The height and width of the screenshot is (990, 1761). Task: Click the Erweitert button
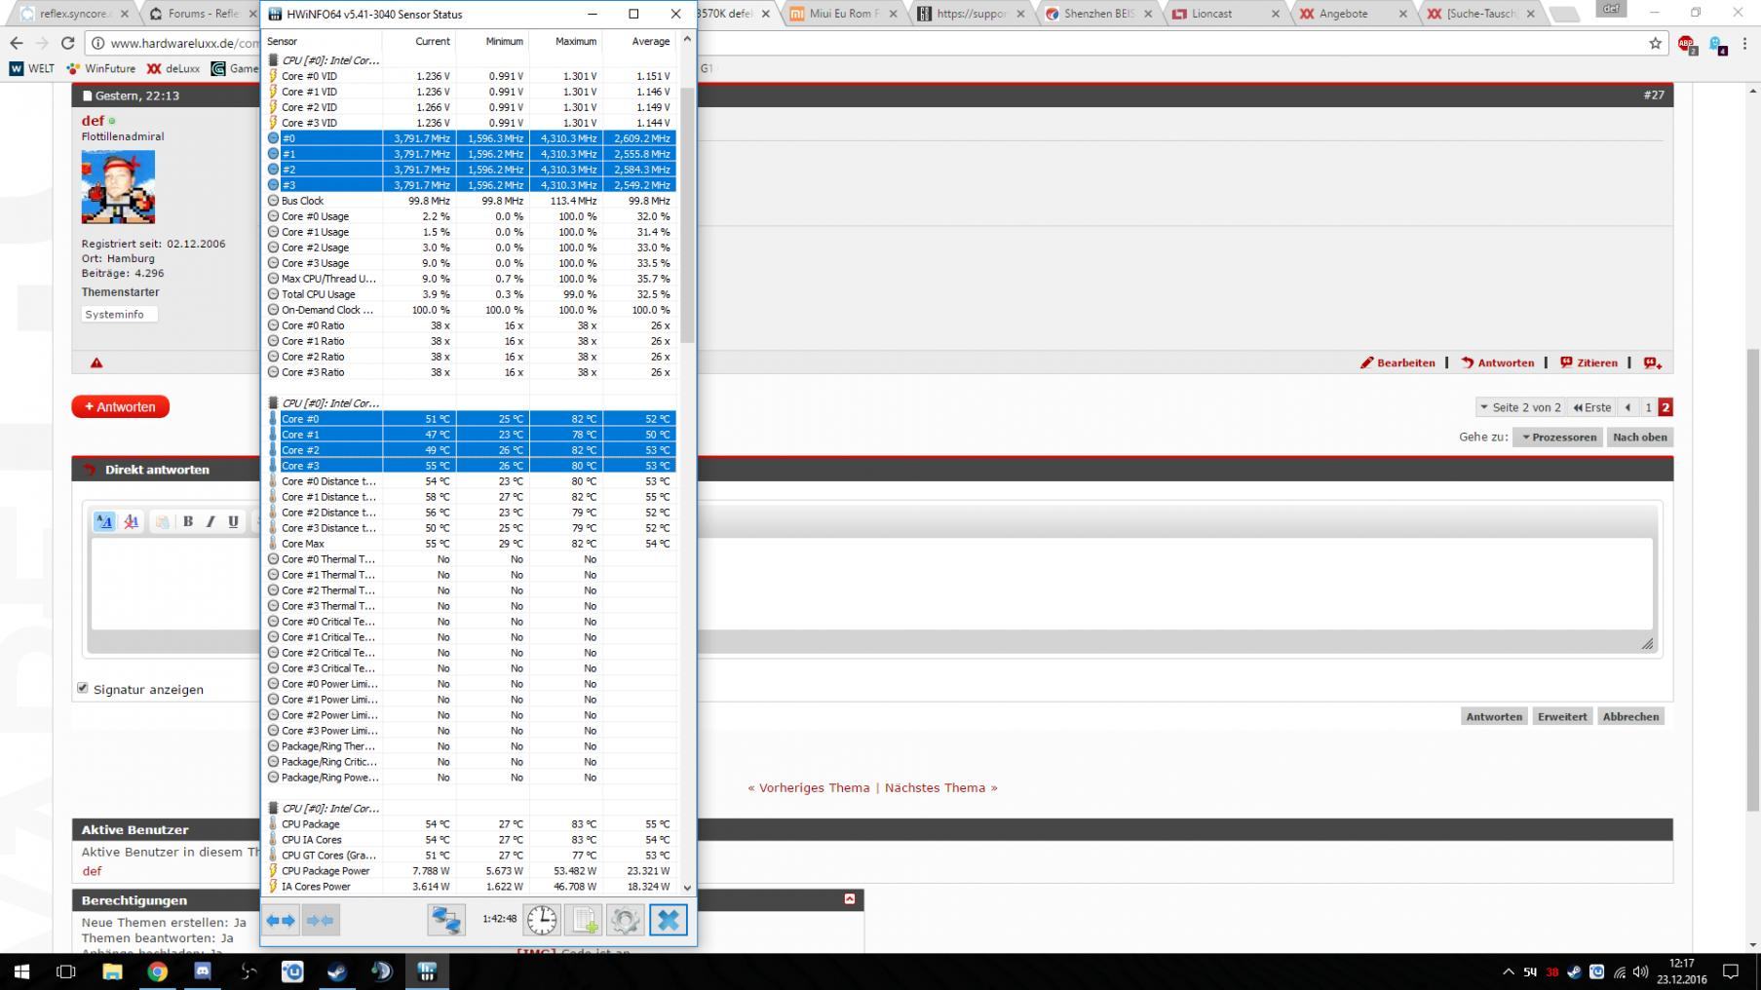pyautogui.click(x=1562, y=716)
